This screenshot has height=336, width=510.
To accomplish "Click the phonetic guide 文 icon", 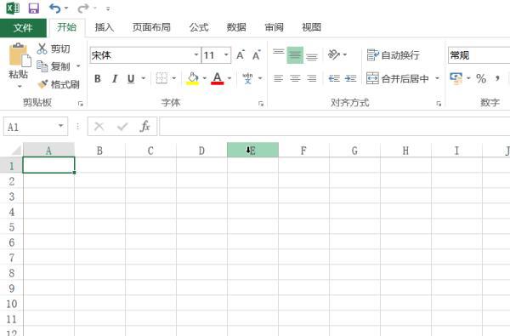I will tap(248, 78).
